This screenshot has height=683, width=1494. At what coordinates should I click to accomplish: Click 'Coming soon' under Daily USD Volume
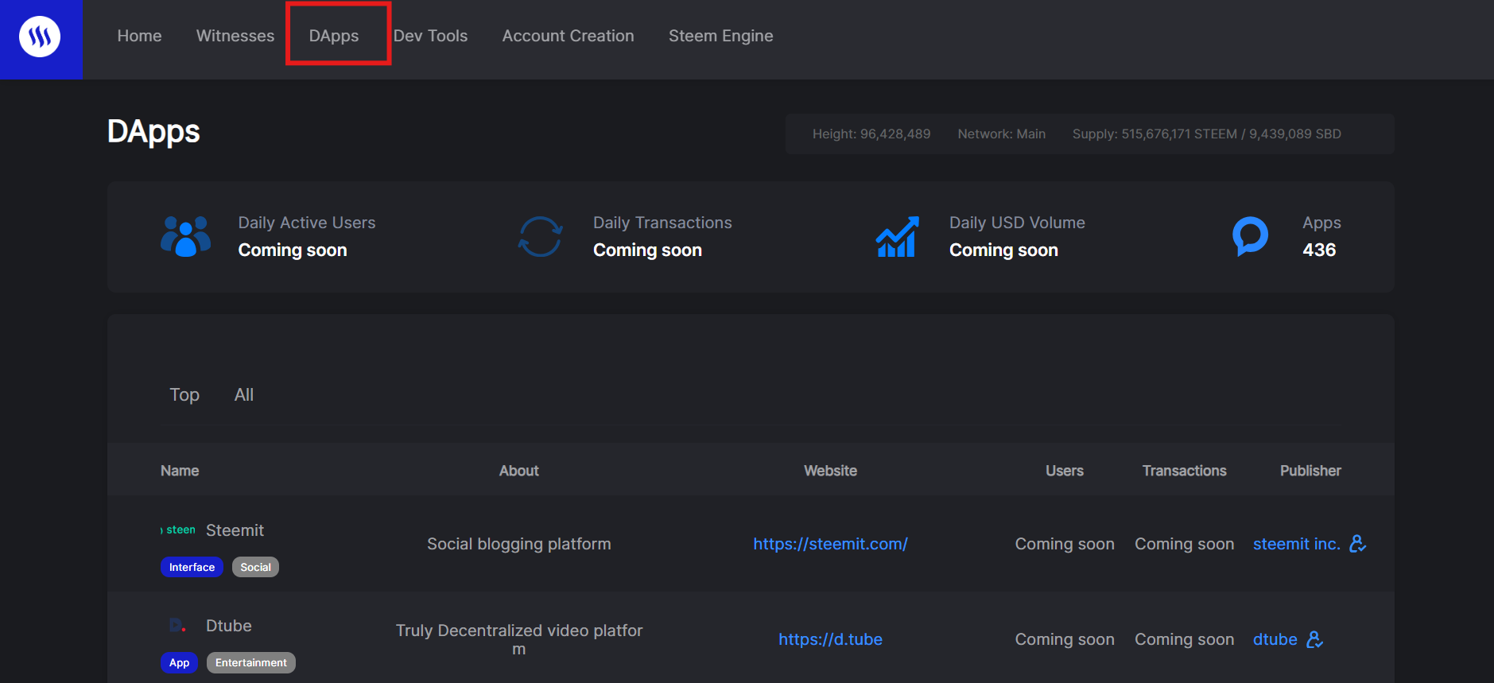tap(1003, 250)
